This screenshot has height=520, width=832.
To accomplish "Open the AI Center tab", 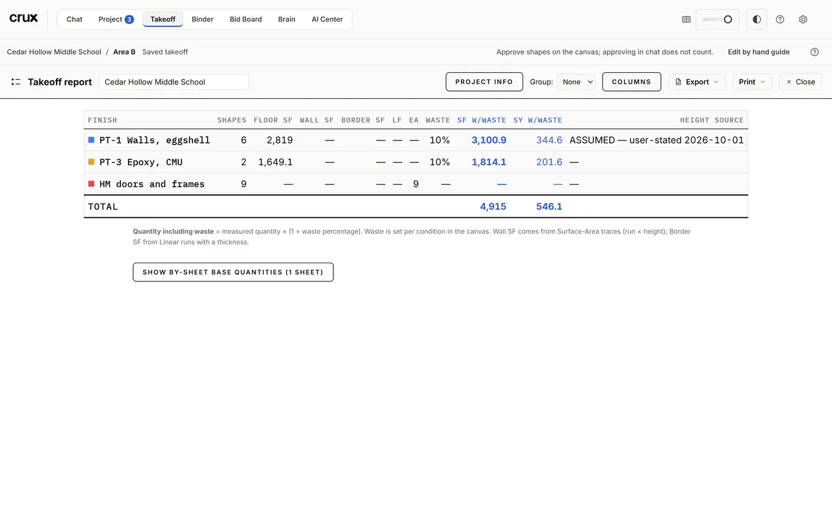I will 328,19.
